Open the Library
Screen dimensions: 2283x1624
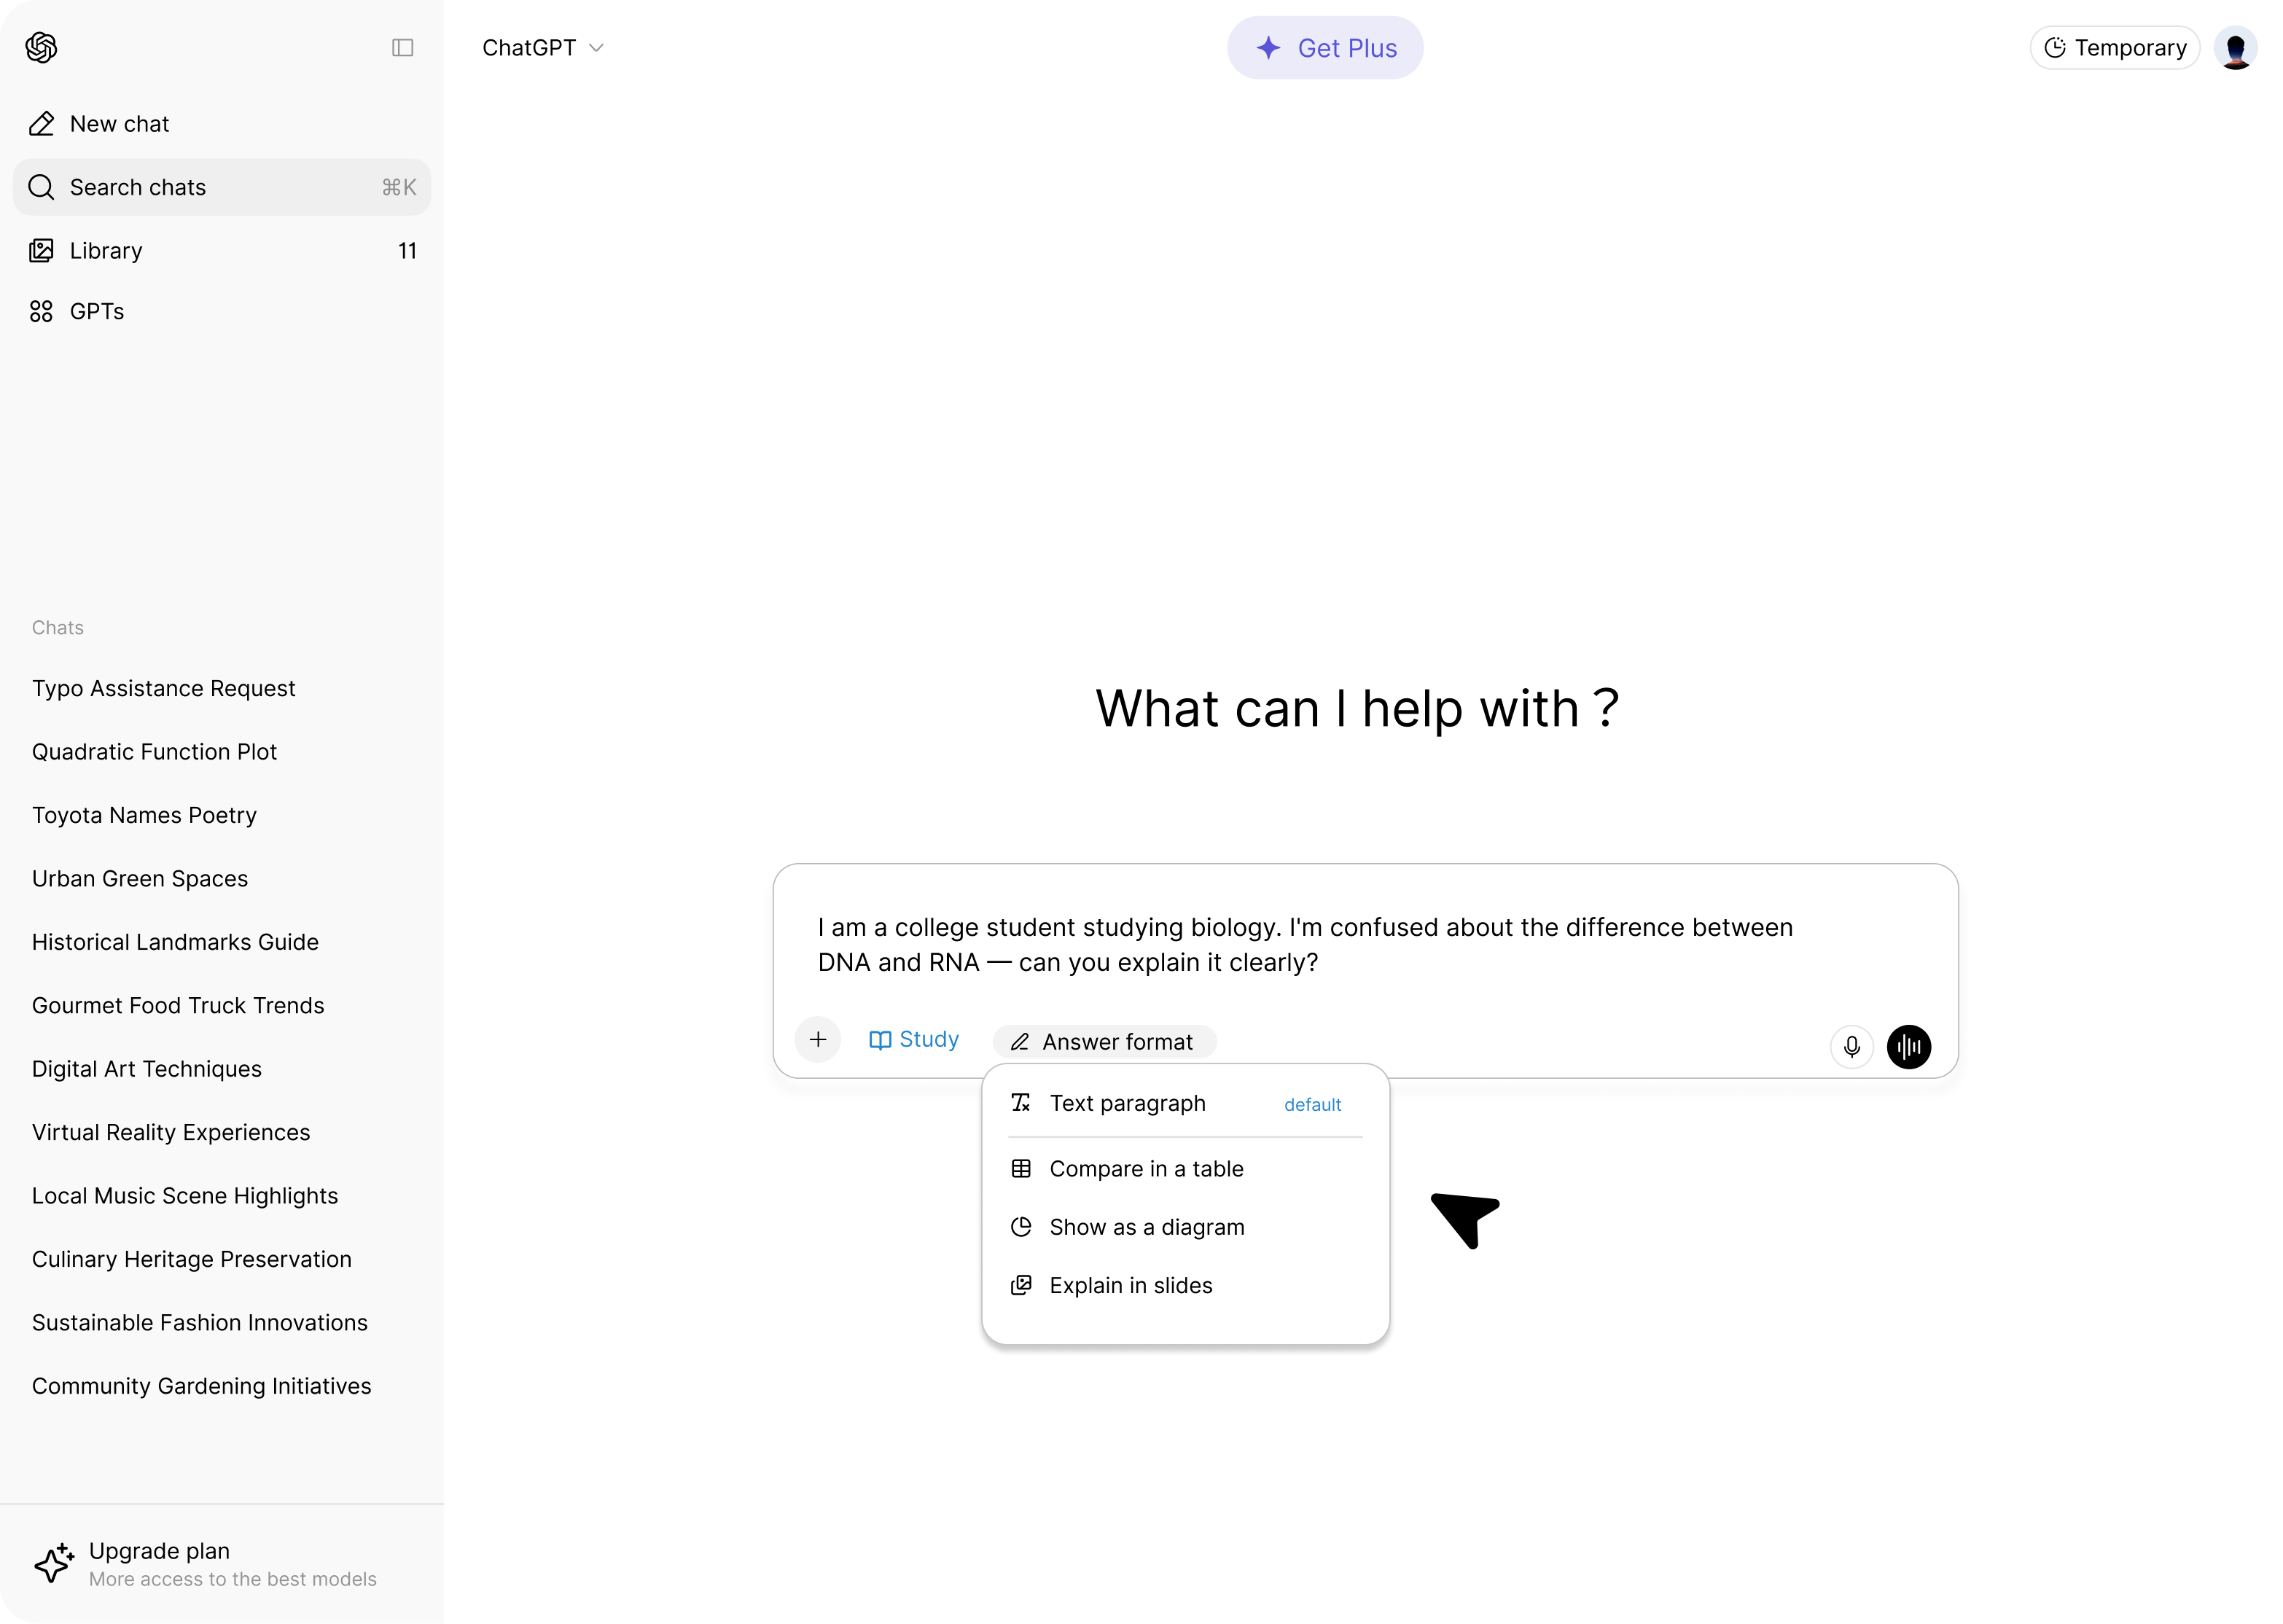[x=222, y=251]
